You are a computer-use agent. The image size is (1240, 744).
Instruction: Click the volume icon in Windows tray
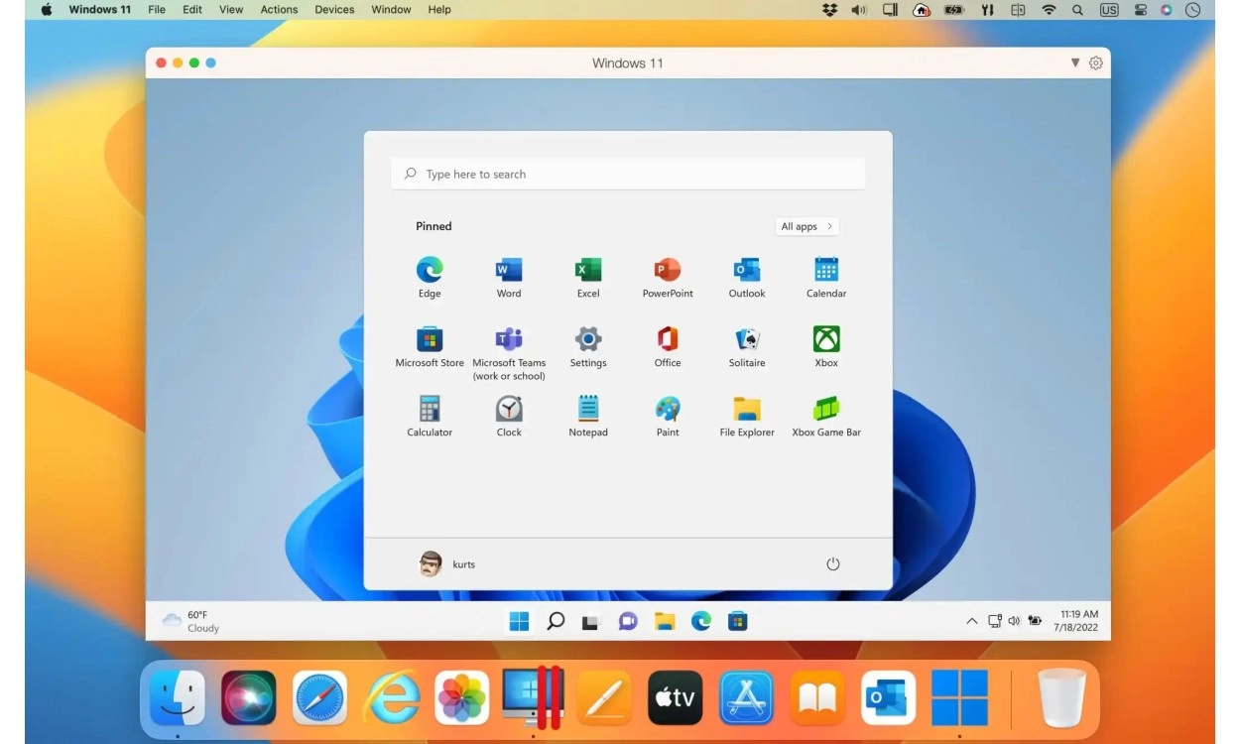(x=1014, y=621)
